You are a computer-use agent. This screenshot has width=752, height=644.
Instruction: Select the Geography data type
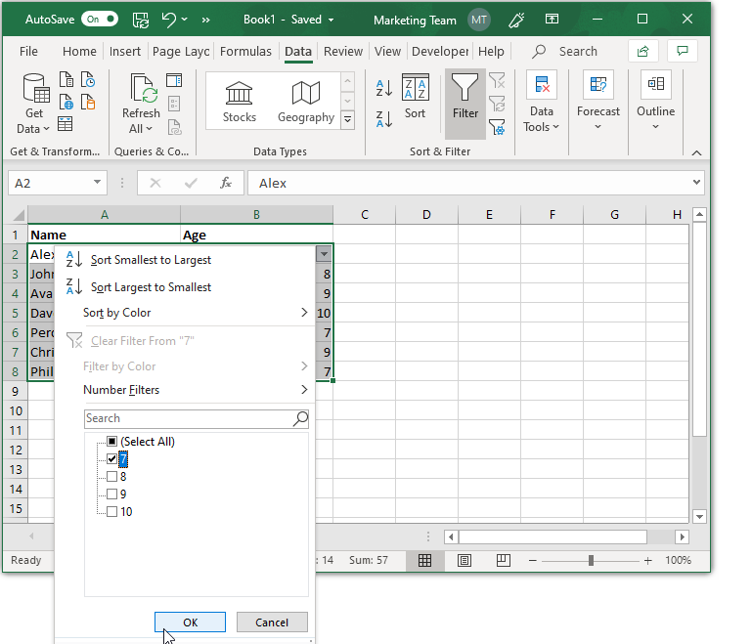pyautogui.click(x=306, y=102)
